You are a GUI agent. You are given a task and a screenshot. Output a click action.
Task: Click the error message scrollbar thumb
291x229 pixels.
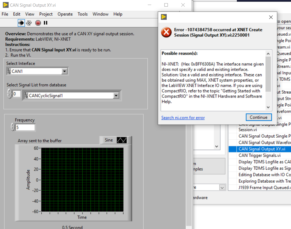(x=268, y=74)
